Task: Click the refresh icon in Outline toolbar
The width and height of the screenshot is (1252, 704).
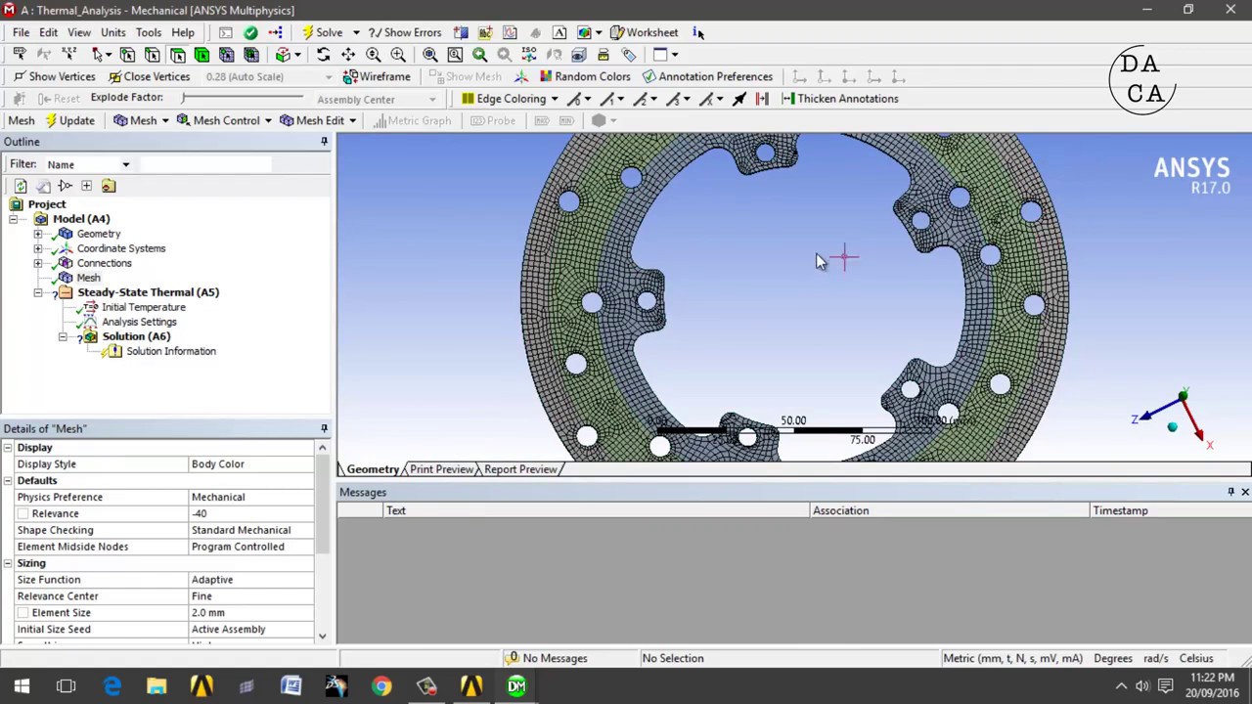Action: pos(21,186)
